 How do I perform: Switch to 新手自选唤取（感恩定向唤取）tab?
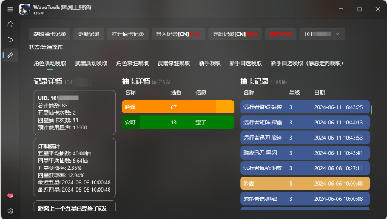click(x=307, y=64)
